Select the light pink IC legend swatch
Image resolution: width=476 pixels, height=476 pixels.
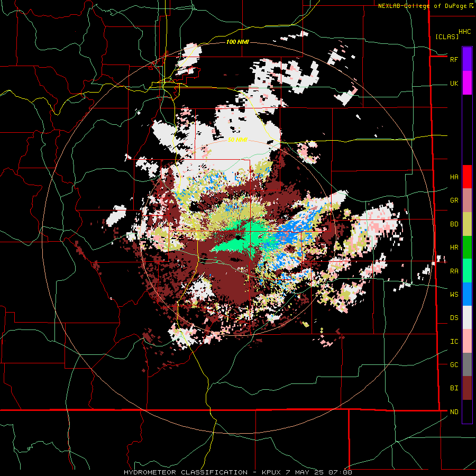pos(467,341)
